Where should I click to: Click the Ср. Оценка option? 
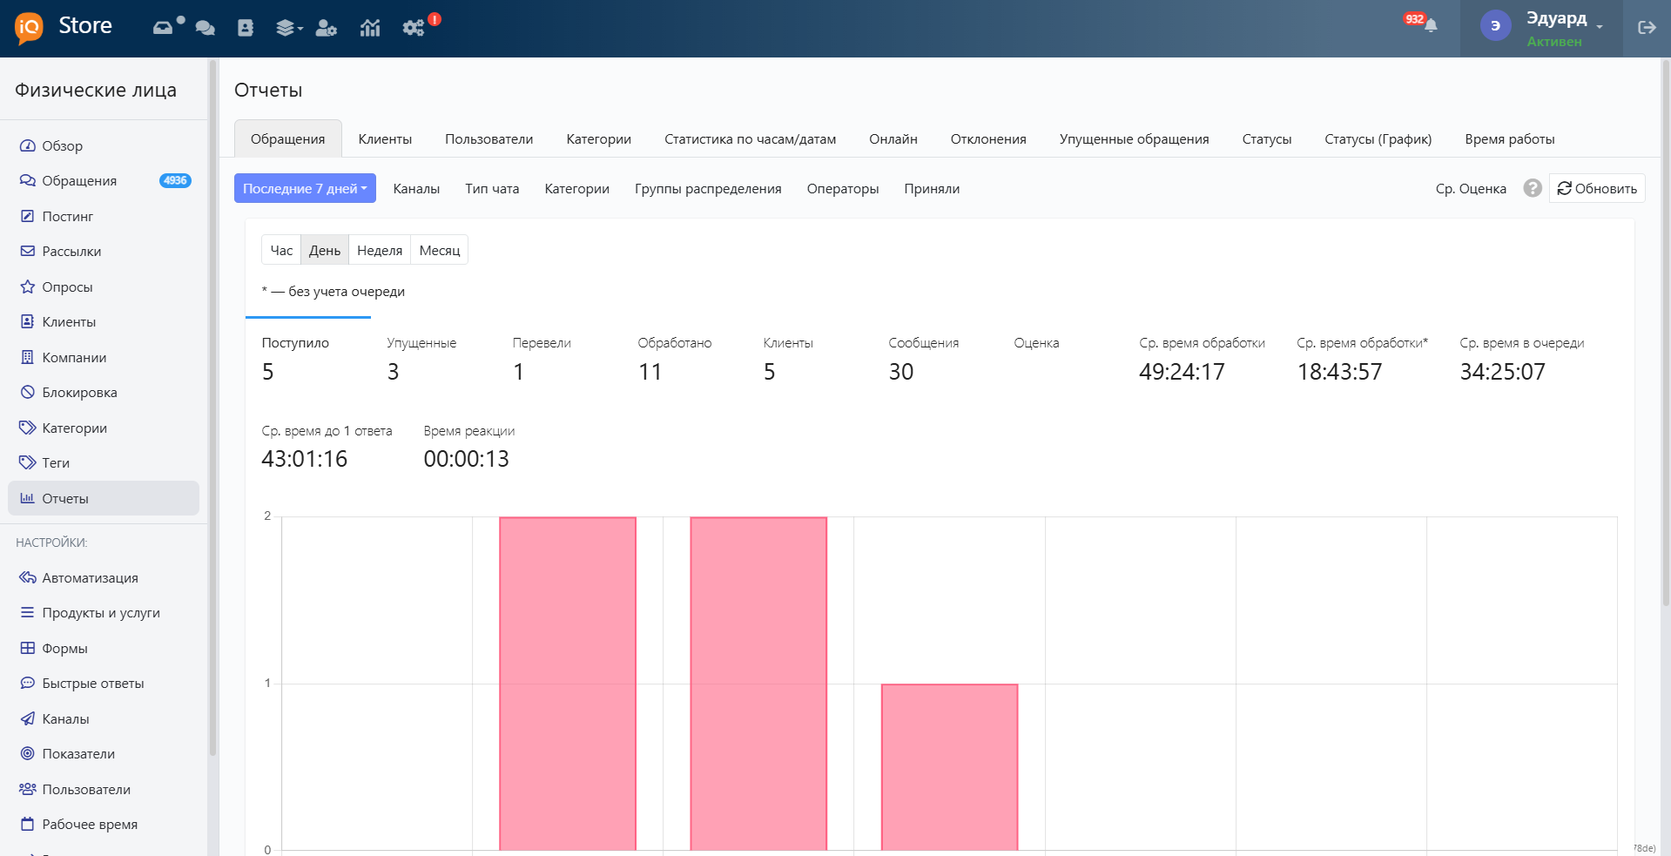[1471, 188]
